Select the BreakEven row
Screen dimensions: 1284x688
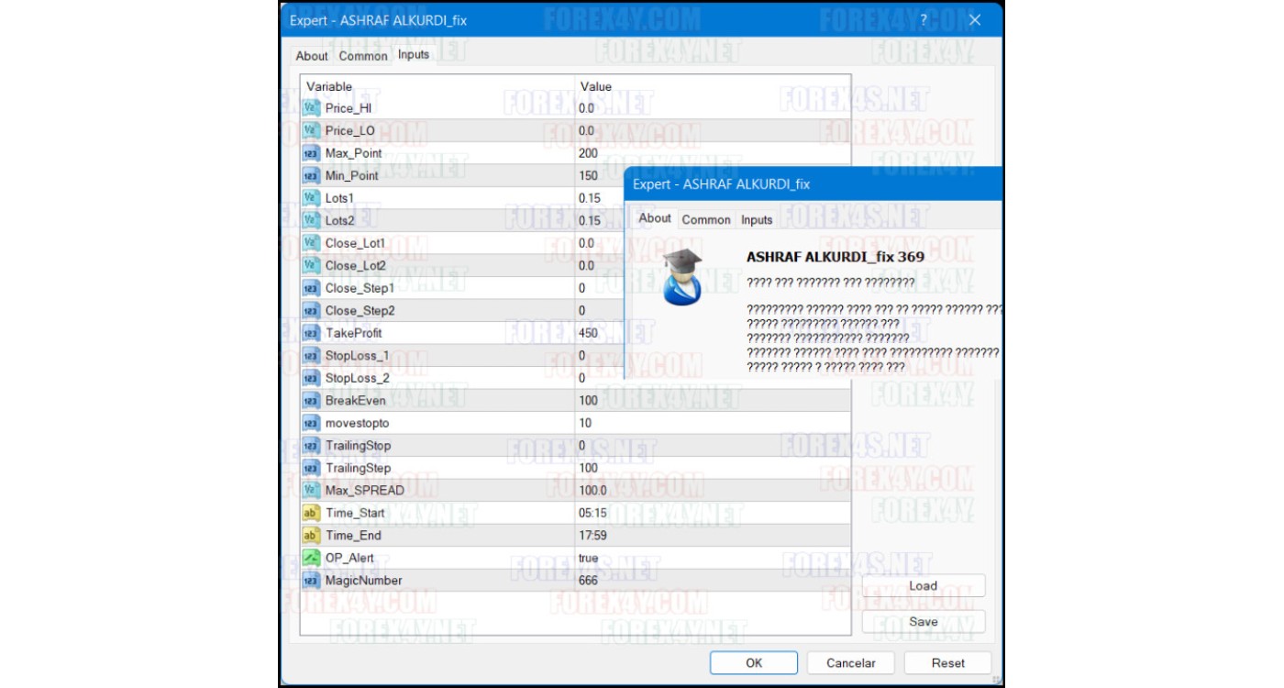click(355, 401)
